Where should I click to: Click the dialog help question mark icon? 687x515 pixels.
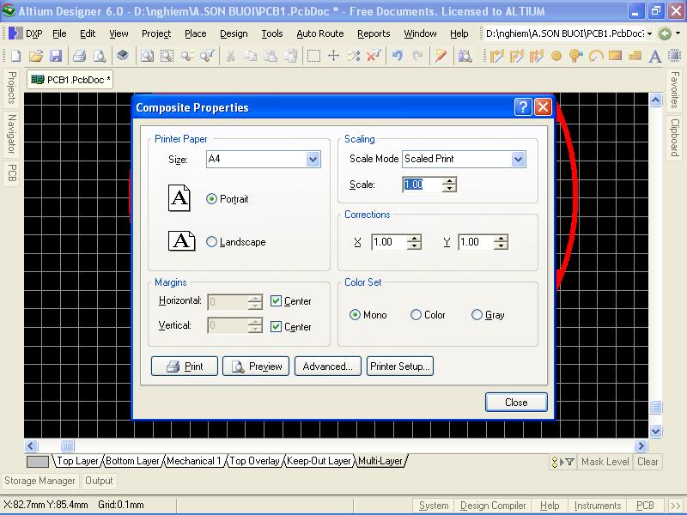(523, 106)
